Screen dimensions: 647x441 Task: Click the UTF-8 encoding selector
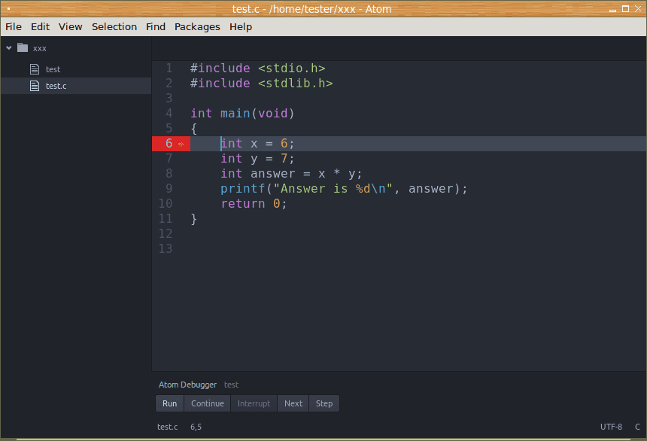[x=611, y=427]
